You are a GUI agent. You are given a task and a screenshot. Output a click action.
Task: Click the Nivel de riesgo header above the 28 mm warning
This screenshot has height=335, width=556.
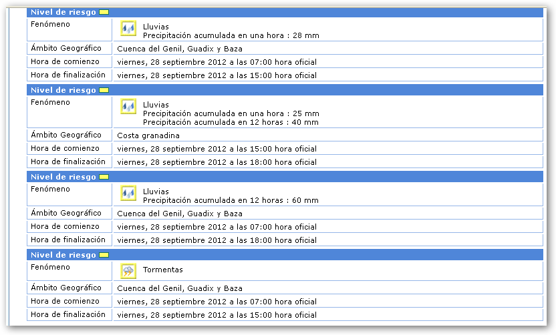(63, 12)
